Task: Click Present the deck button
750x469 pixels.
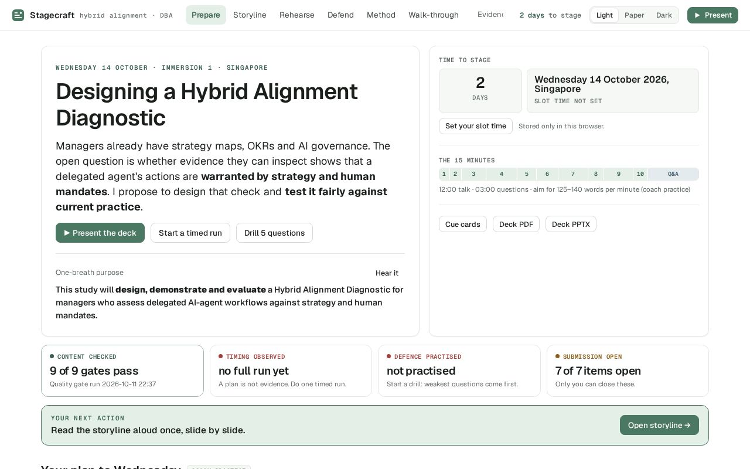Action: click(x=100, y=233)
